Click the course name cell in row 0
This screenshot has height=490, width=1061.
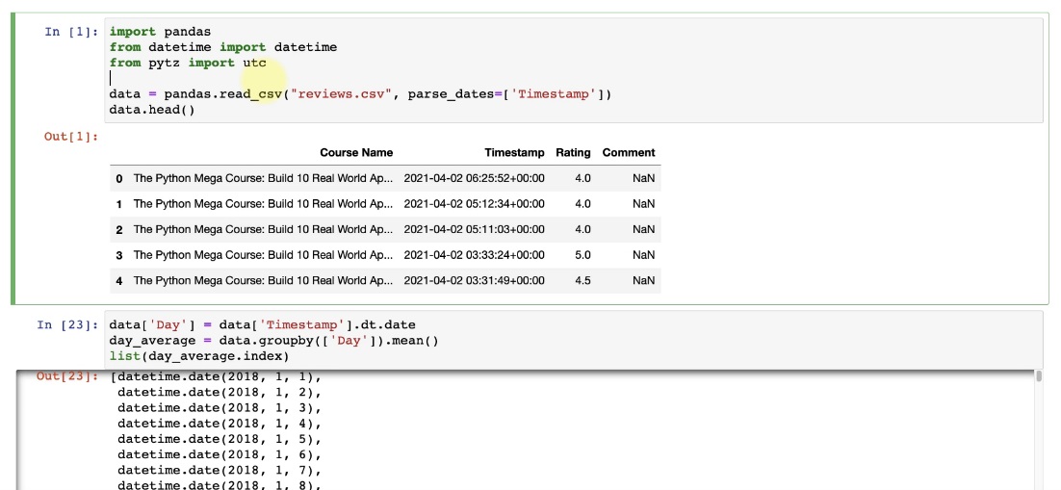coord(263,179)
